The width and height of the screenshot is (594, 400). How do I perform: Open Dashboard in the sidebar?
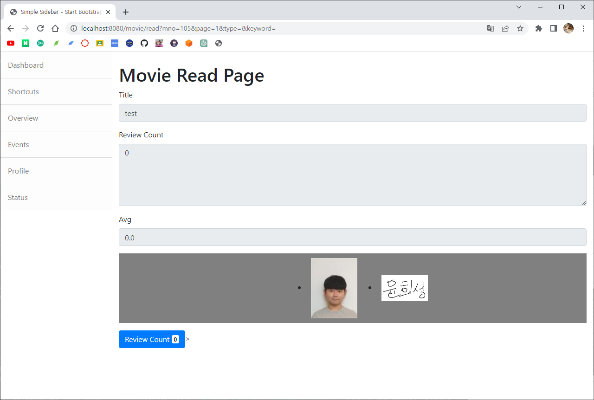point(56,65)
